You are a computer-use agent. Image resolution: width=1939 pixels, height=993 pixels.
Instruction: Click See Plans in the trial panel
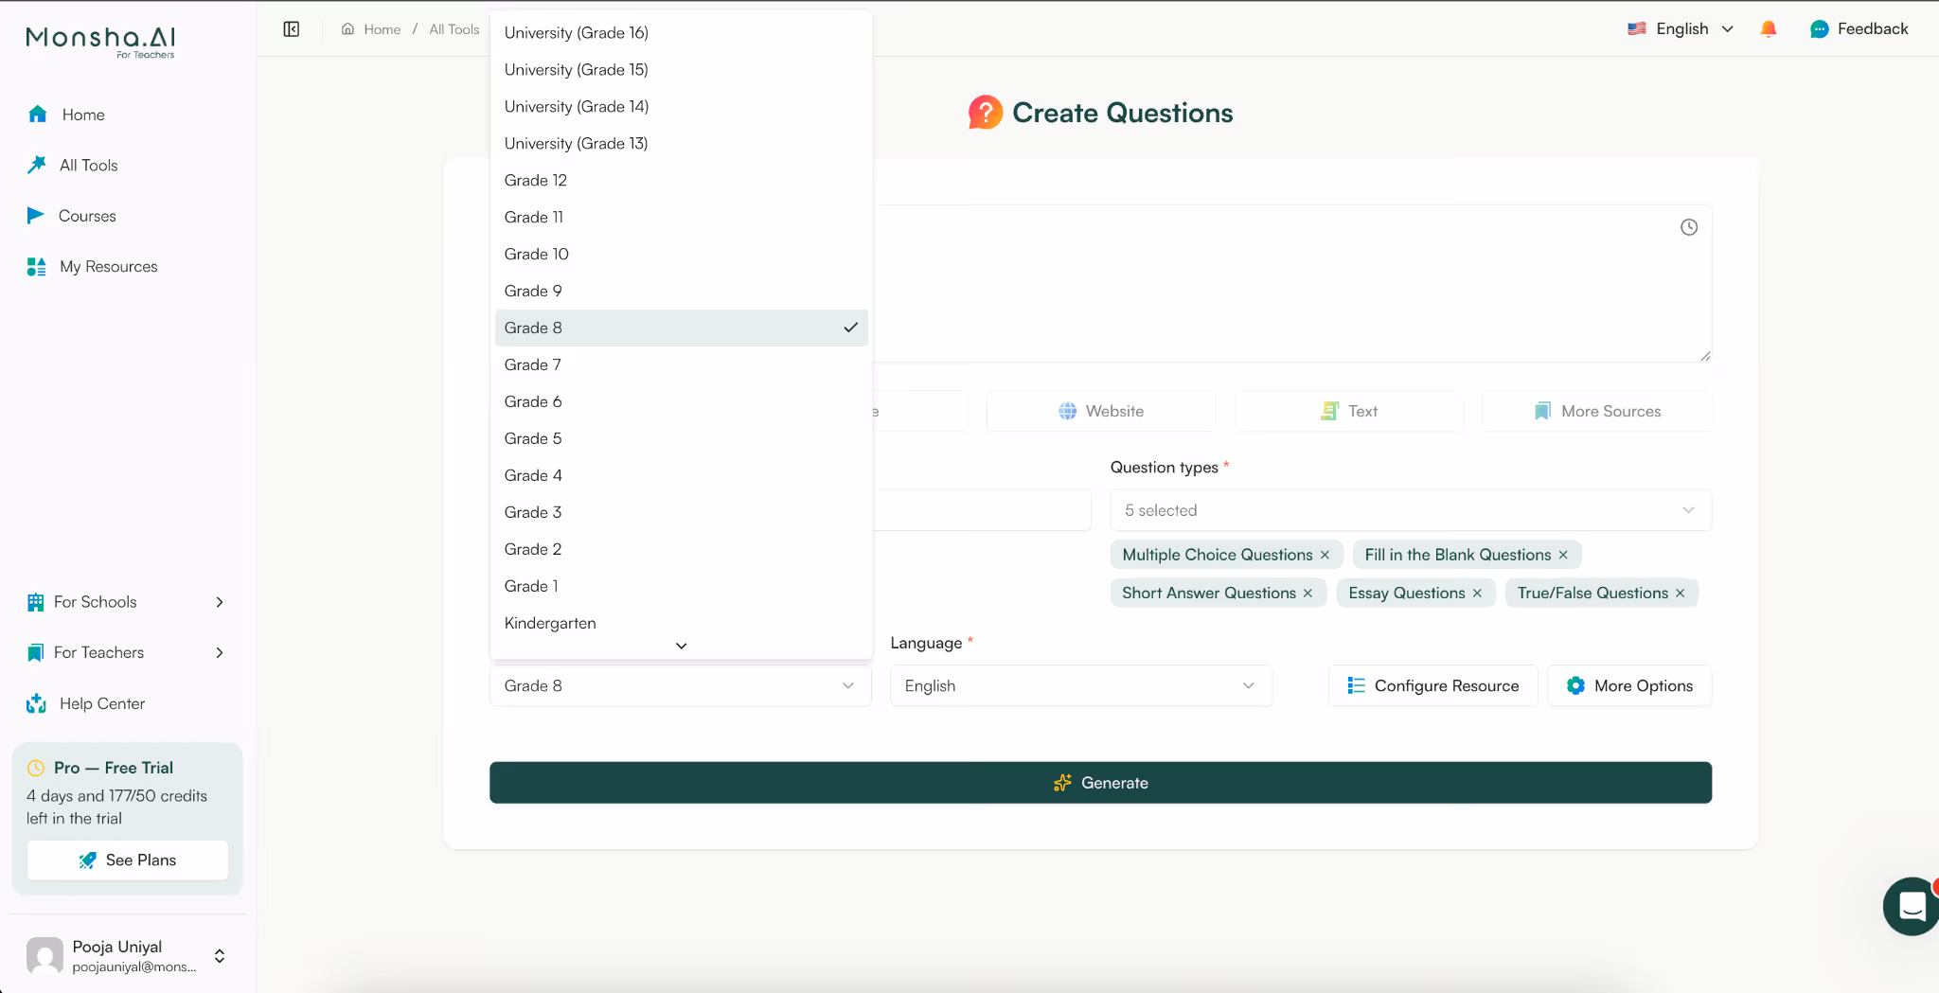(x=126, y=860)
